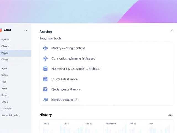Image resolution: width=177 pixels, height=133 pixels.
Task: Click the Study aids & more icon
Action: 45,79
